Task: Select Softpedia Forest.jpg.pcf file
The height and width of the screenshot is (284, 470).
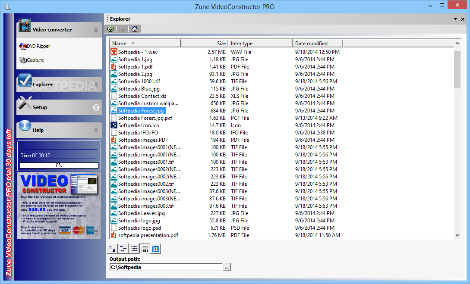Action: 145,118
